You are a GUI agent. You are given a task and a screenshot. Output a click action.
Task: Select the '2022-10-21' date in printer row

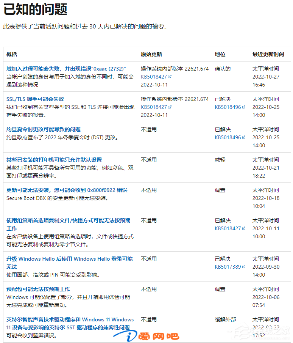click(266, 168)
